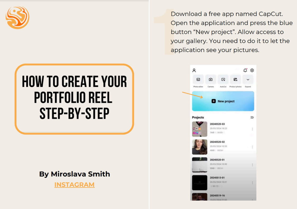Open options menu for project 20240520-02
Viewport: 297px width, 209px height.
click(252, 147)
